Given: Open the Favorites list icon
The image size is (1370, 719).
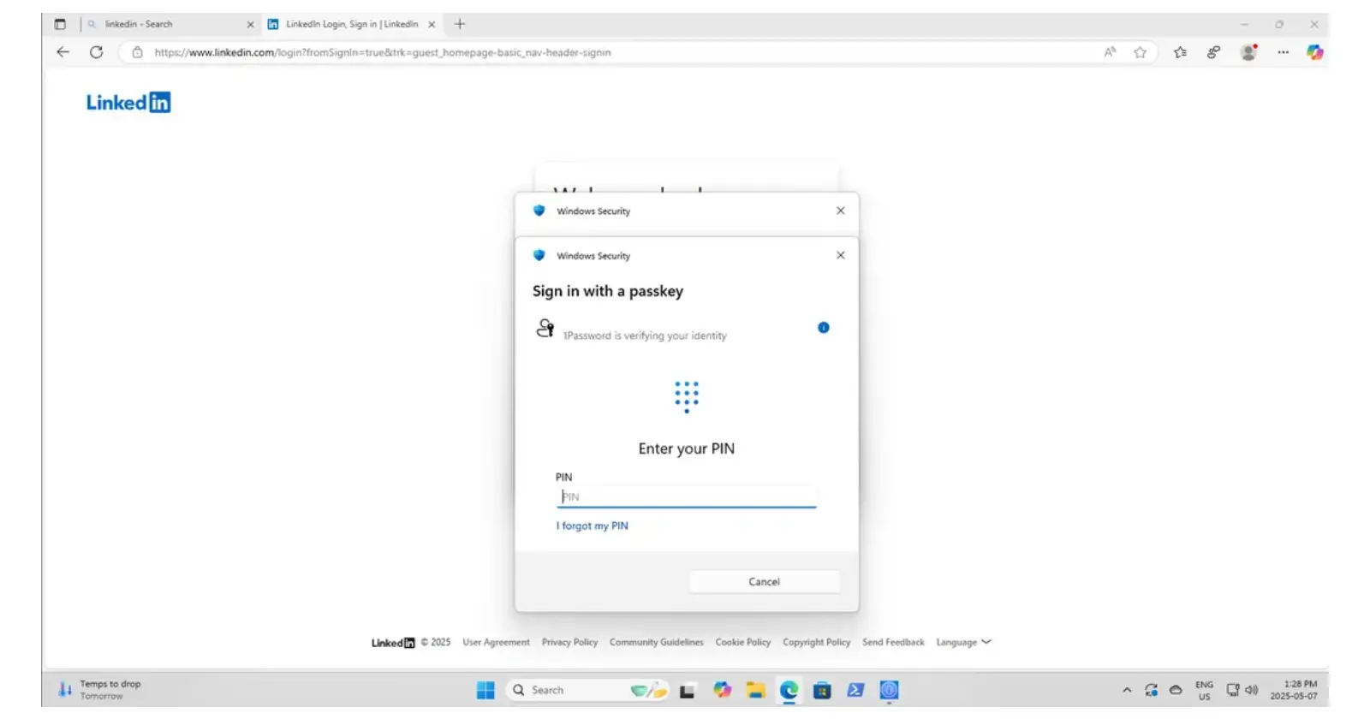Looking at the screenshot, I should 1180,52.
